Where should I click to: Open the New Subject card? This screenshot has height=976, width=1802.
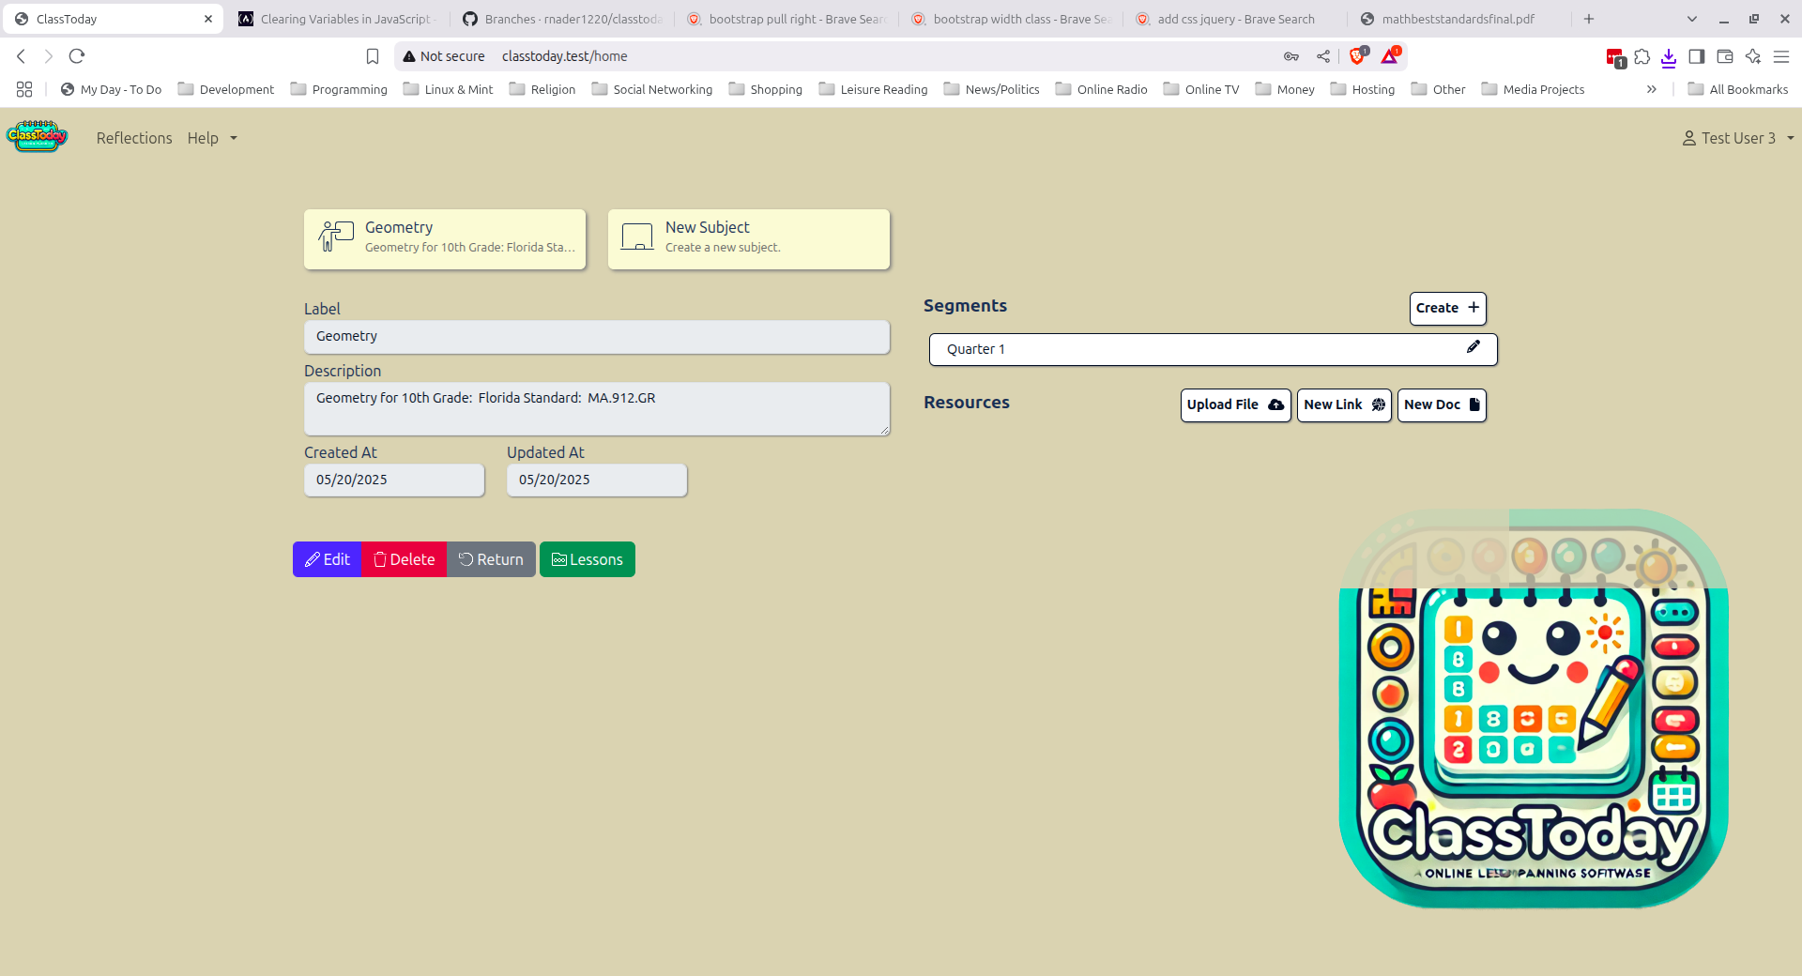(749, 238)
